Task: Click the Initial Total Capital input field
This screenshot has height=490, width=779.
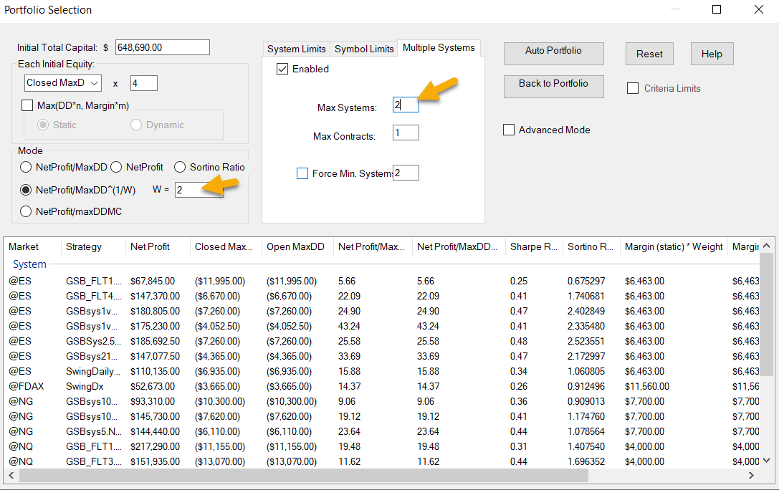Action: pyautogui.click(x=161, y=47)
